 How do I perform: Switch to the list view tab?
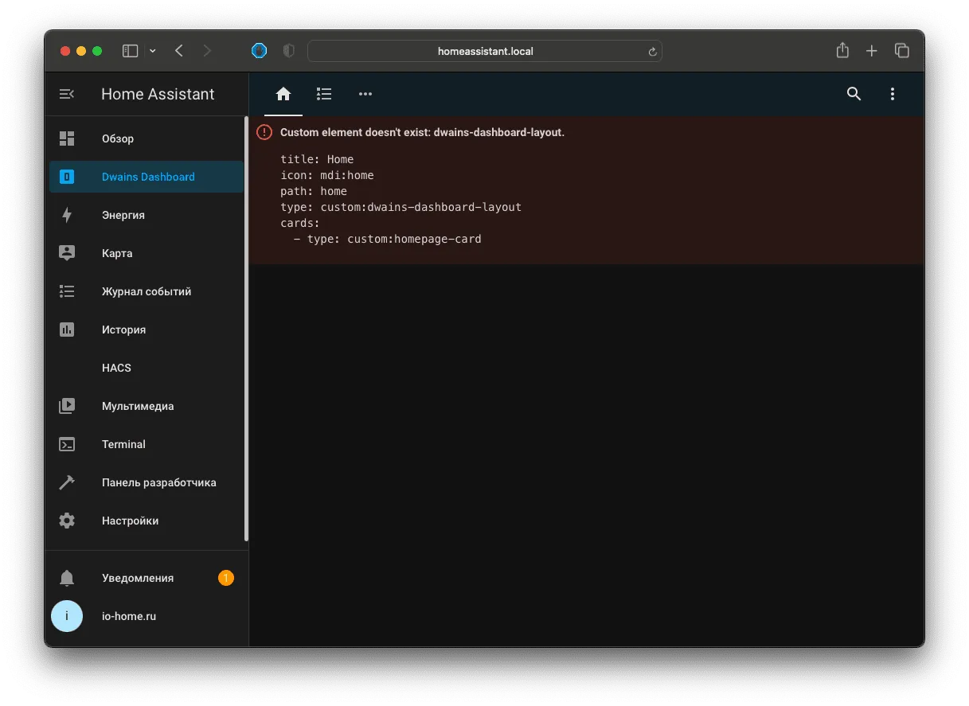coord(324,94)
